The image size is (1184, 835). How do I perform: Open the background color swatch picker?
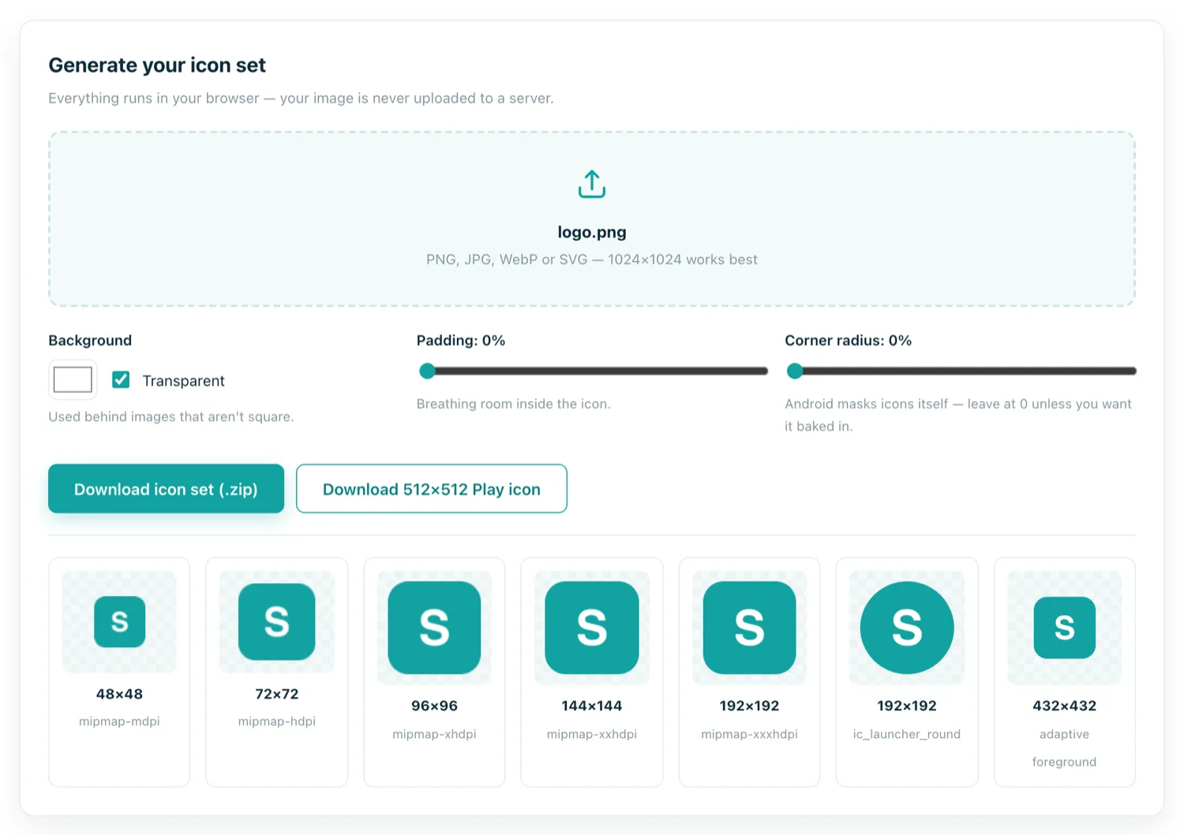(73, 380)
